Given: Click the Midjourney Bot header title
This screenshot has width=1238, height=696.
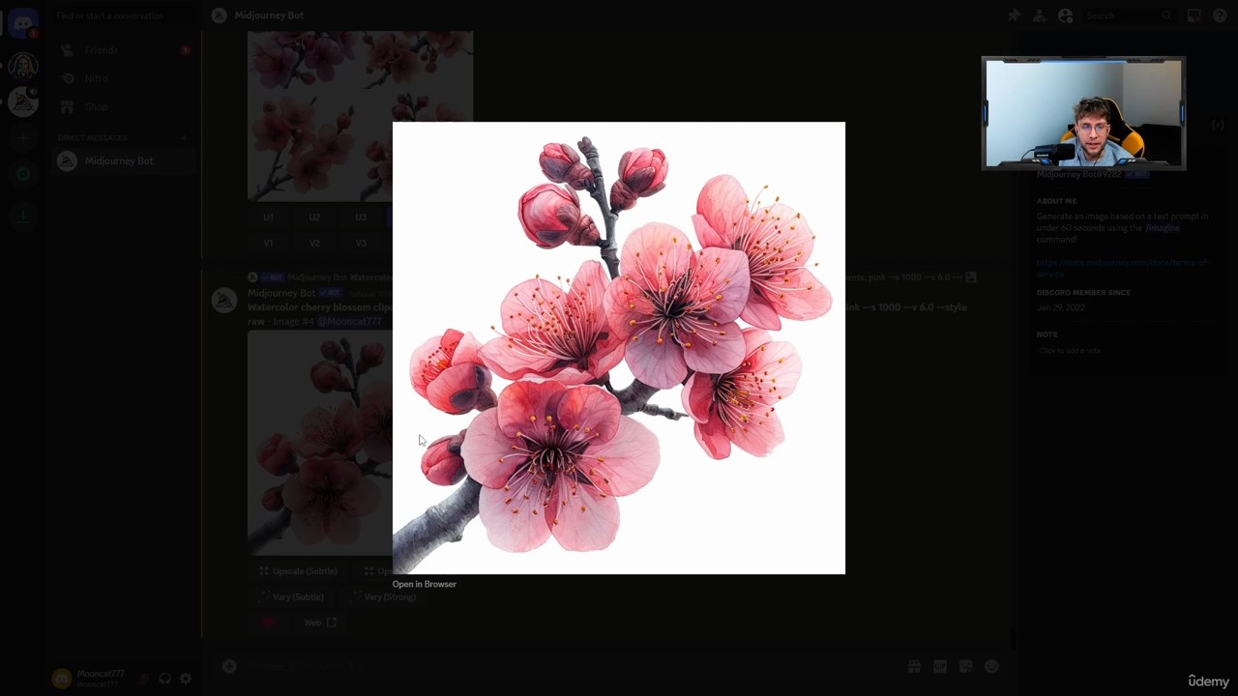Looking at the screenshot, I should pyautogui.click(x=269, y=15).
